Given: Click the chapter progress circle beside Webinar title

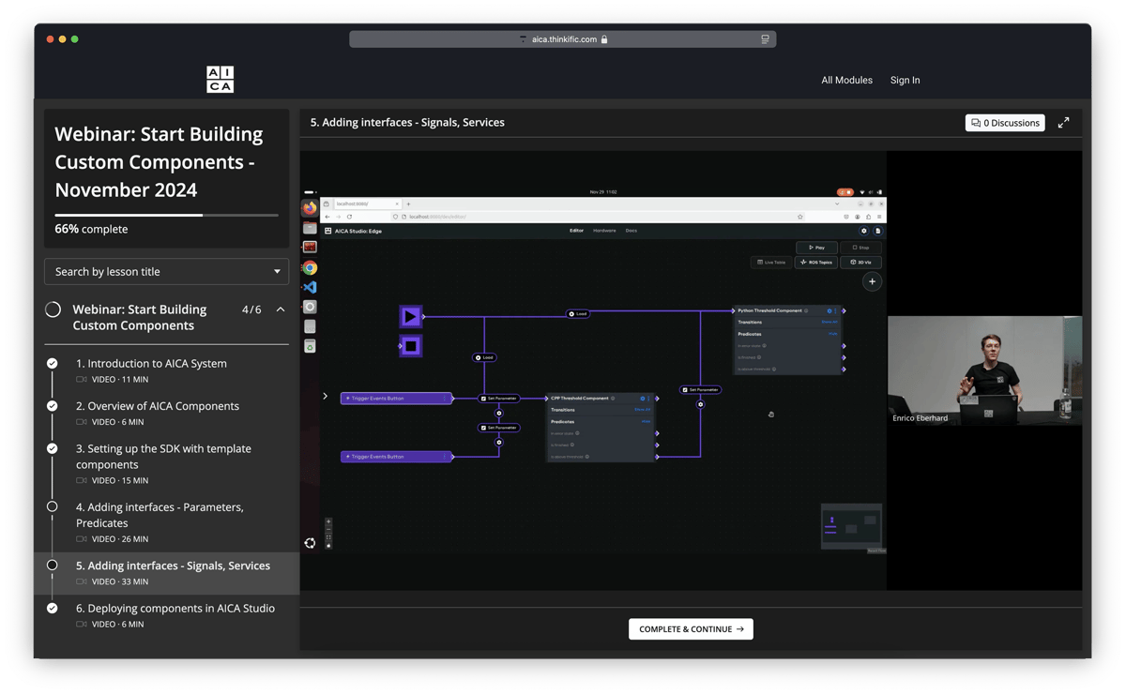Looking at the screenshot, I should 53,309.
